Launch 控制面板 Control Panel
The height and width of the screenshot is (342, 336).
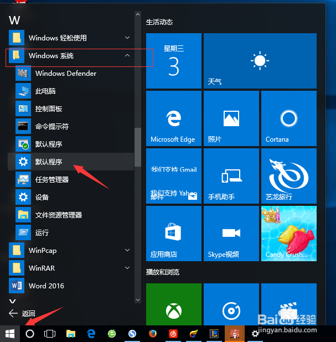click(71, 109)
